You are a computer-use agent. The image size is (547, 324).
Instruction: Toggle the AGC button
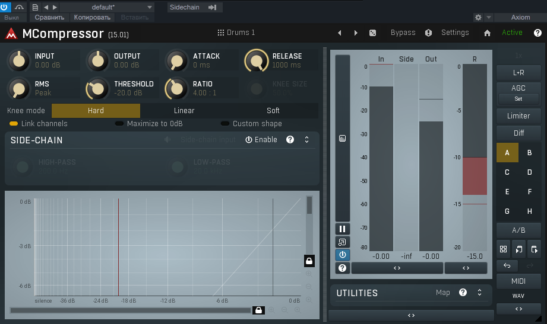518,88
